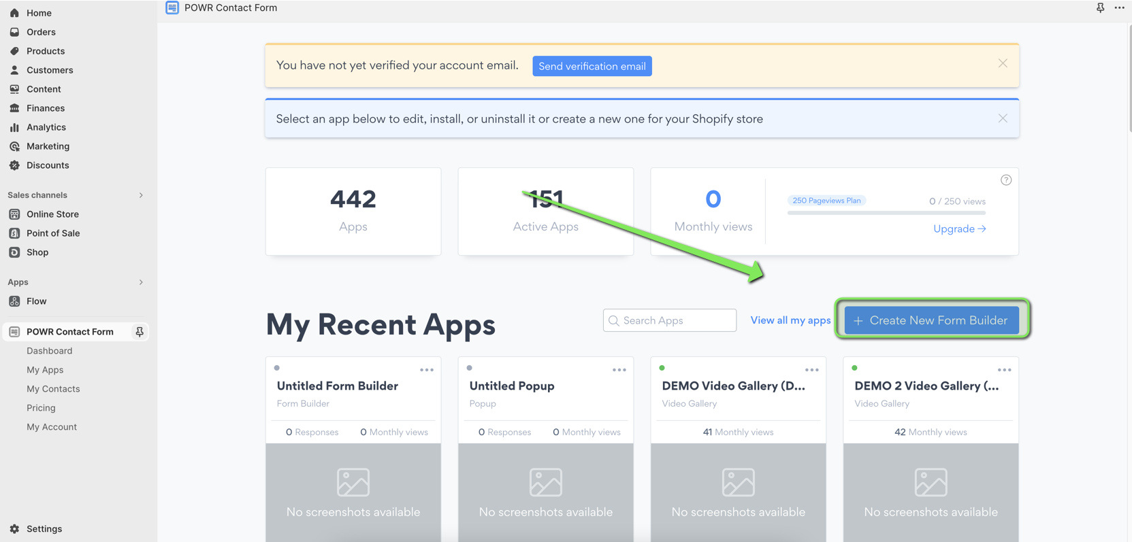Open the Flow app icon
This screenshot has height=542, width=1132.
point(14,301)
